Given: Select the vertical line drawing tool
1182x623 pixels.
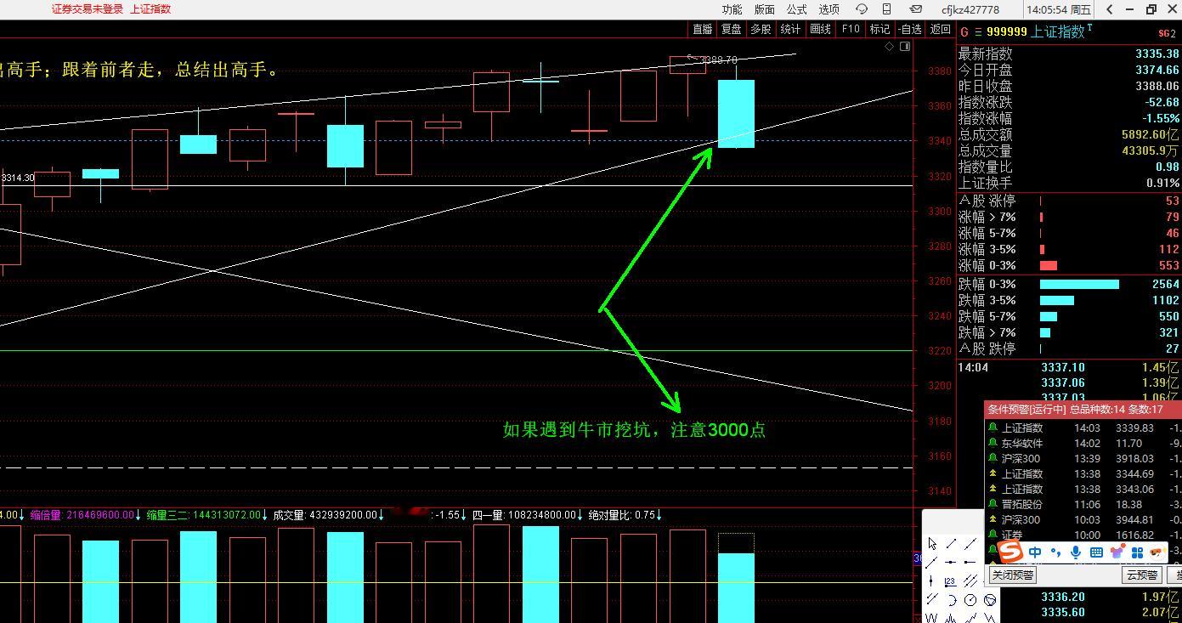Looking at the screenshot, I should [930, 581].
